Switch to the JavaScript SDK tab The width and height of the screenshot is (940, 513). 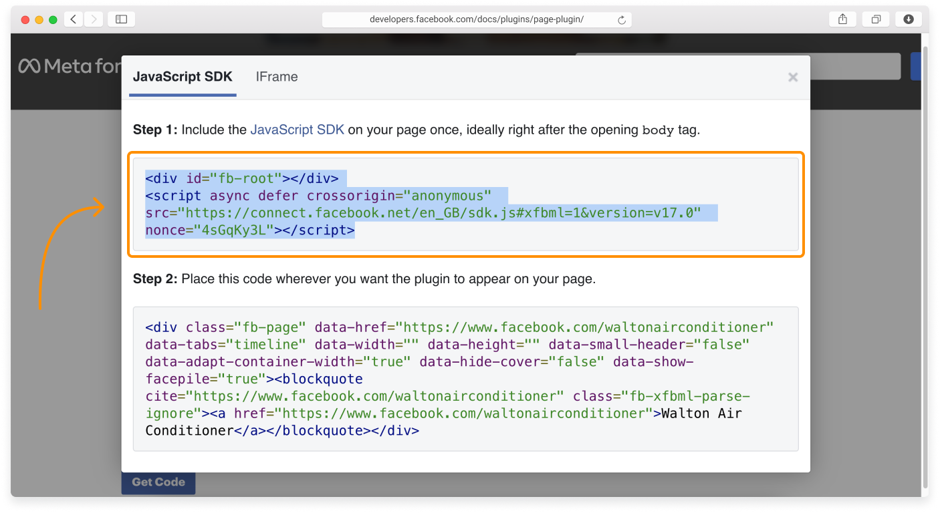(x=183, y=77)
